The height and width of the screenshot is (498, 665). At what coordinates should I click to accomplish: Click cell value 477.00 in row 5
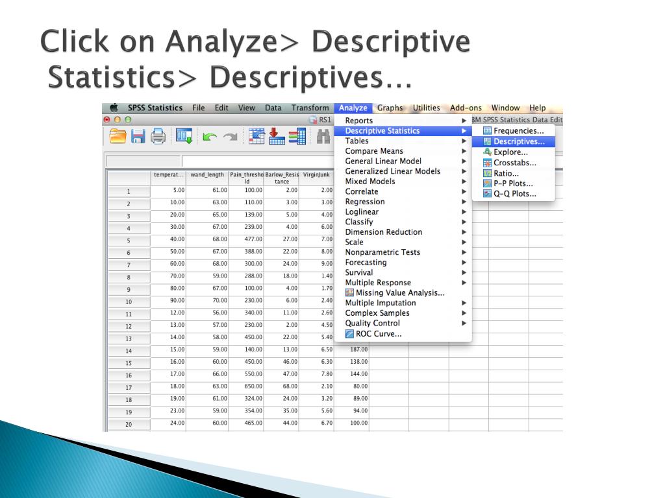coord(246,239)
